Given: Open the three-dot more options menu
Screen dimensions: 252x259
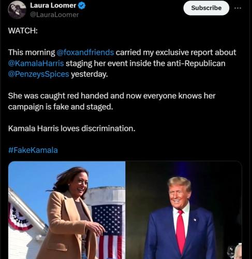Looking at the screenshot, I should coord(238,8).
